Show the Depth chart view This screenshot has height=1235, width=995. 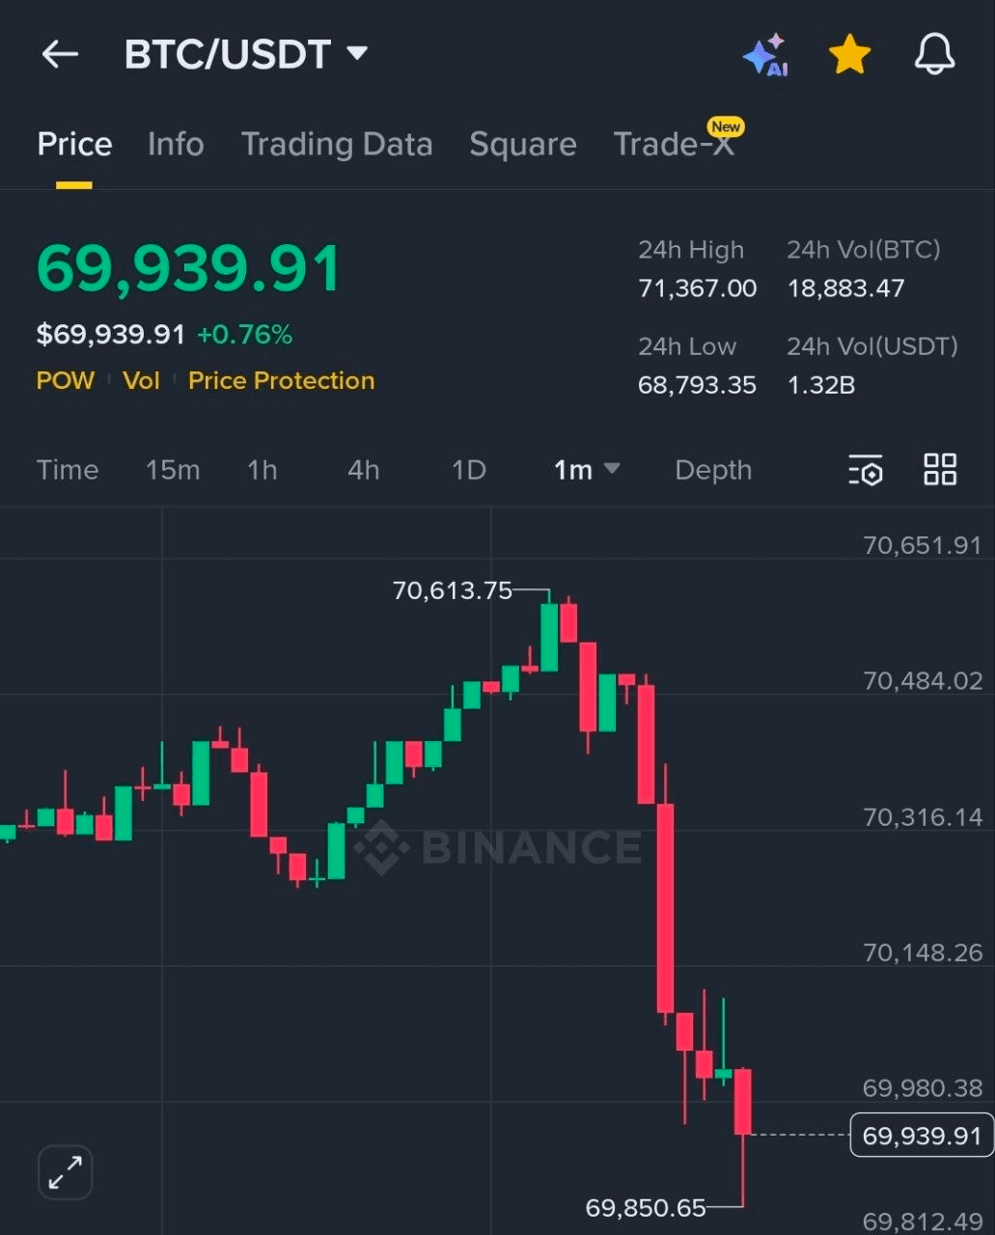click(x=712, y=470)
